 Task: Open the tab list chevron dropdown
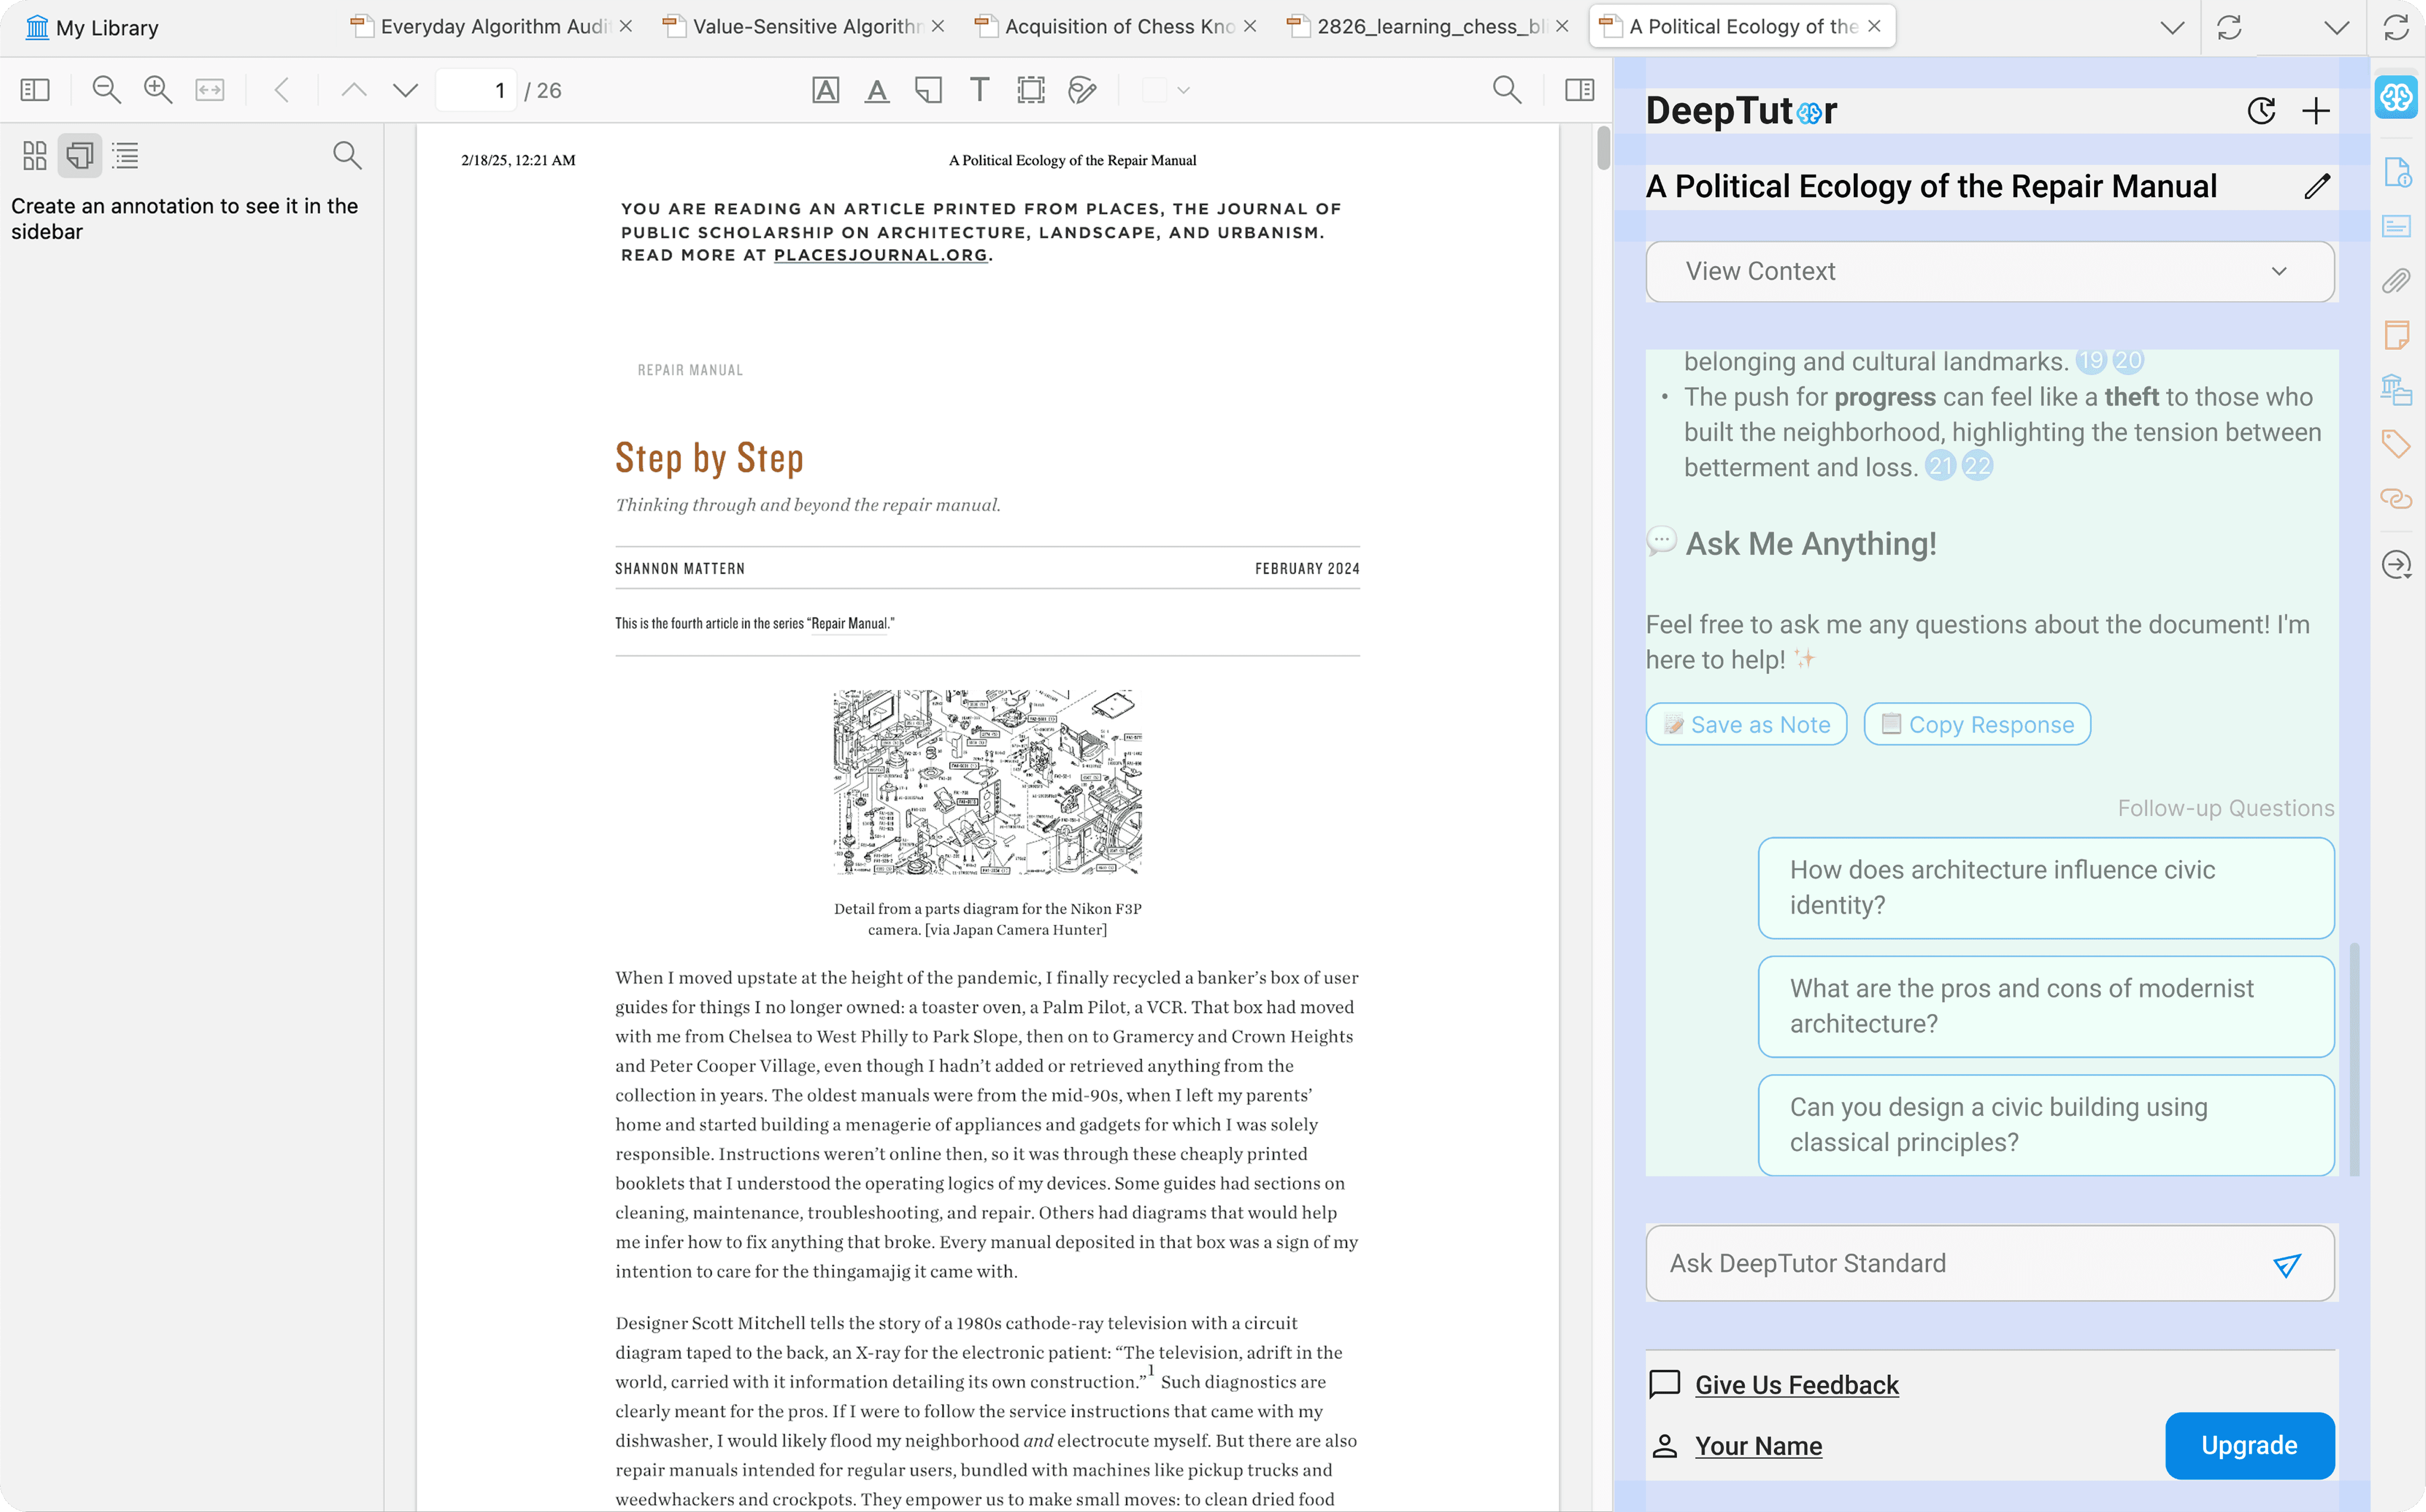point(2171,27)
